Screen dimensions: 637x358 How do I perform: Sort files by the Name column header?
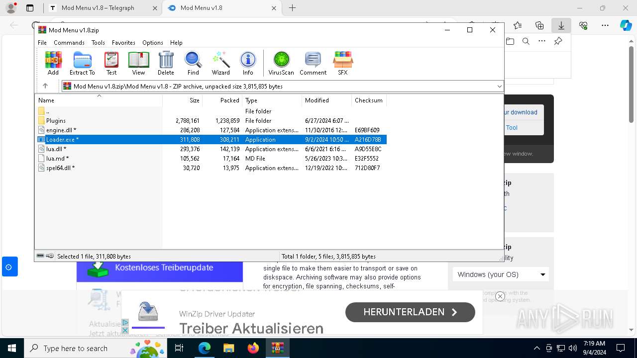(x=99, y=100)
